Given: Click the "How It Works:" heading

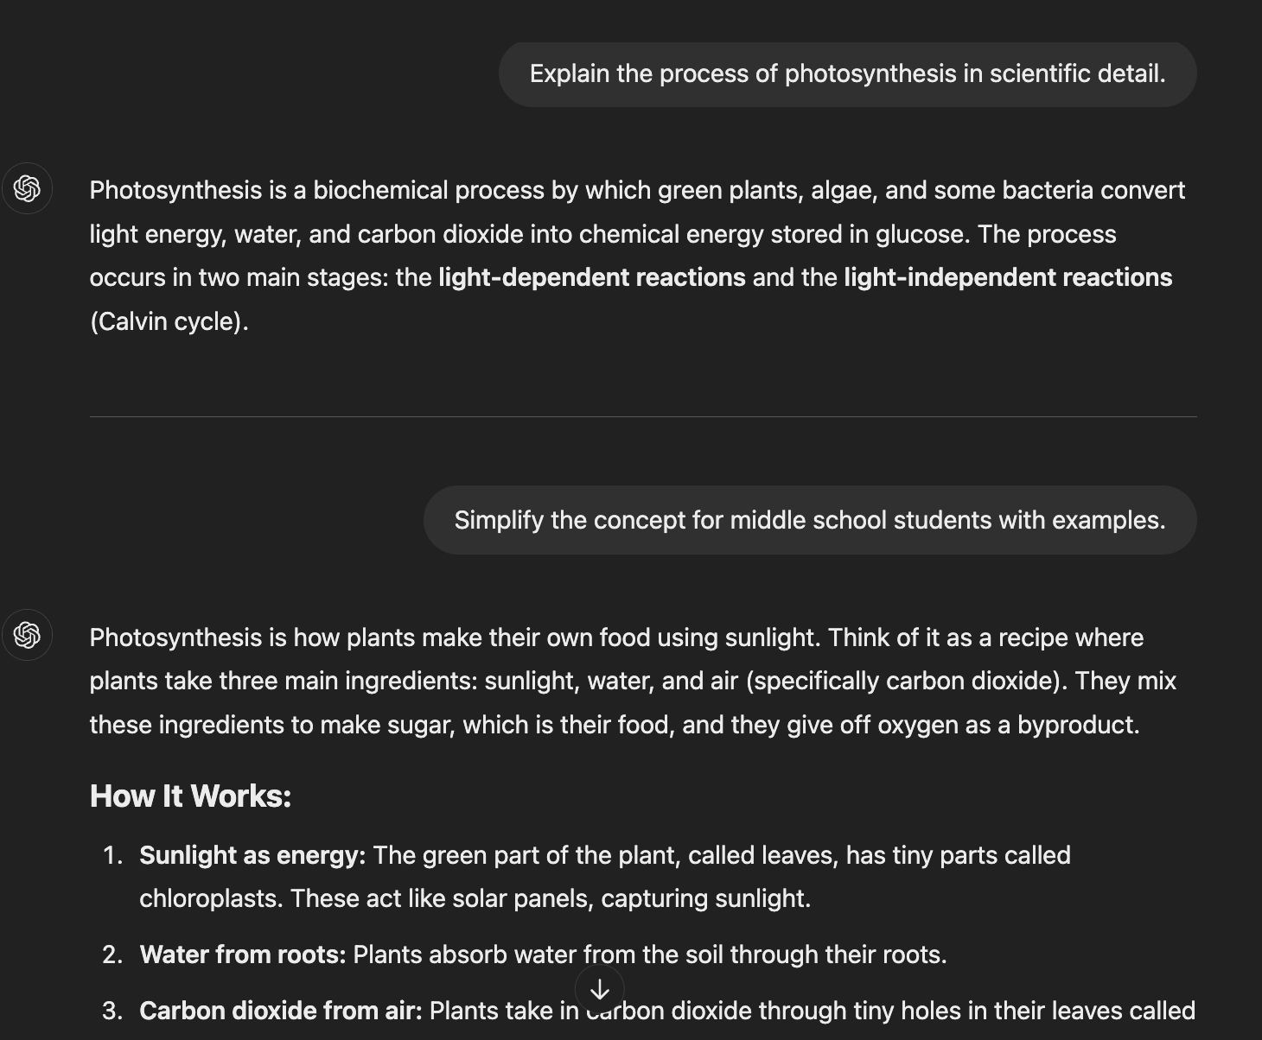Looking at the screenshot, I should click(x=190, y=796).
